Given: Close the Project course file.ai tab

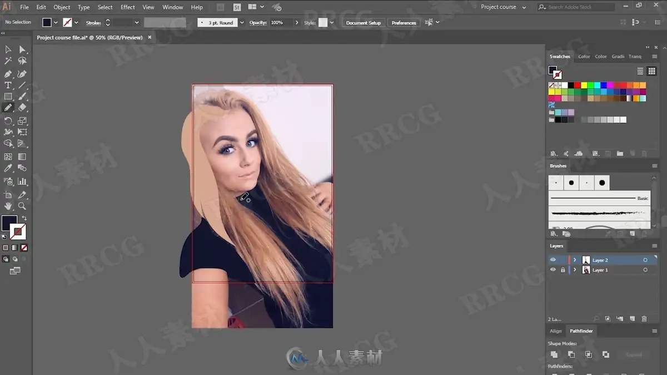Looking at the screenshot, I should click(150, 37).
